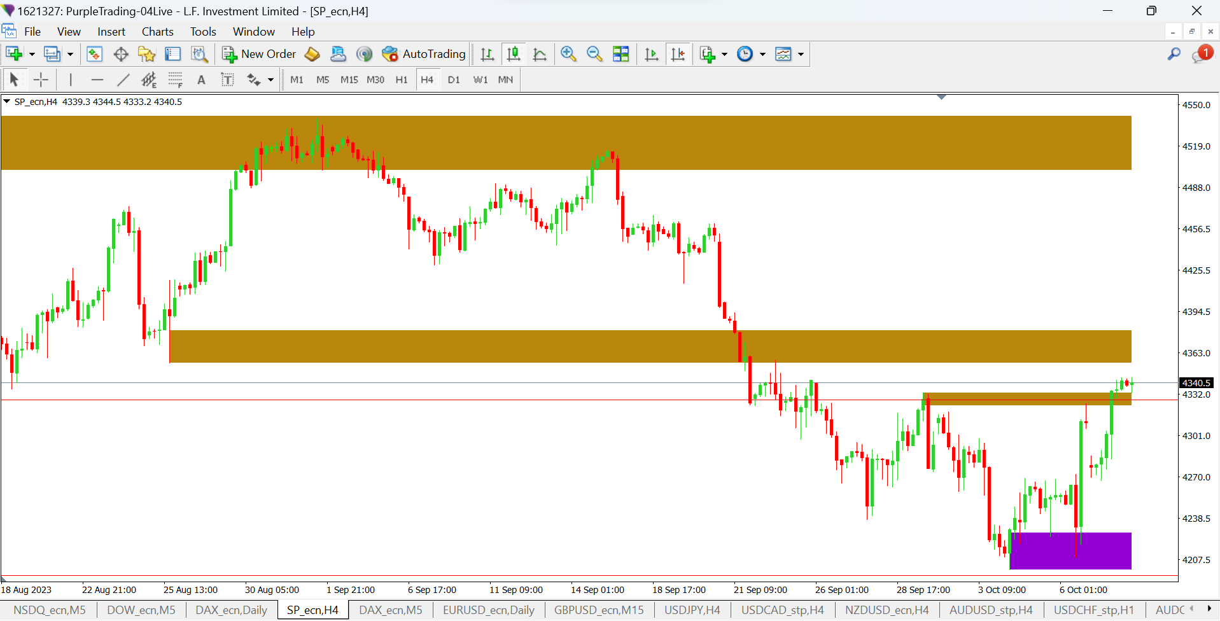Open the Charts menu

157,32
